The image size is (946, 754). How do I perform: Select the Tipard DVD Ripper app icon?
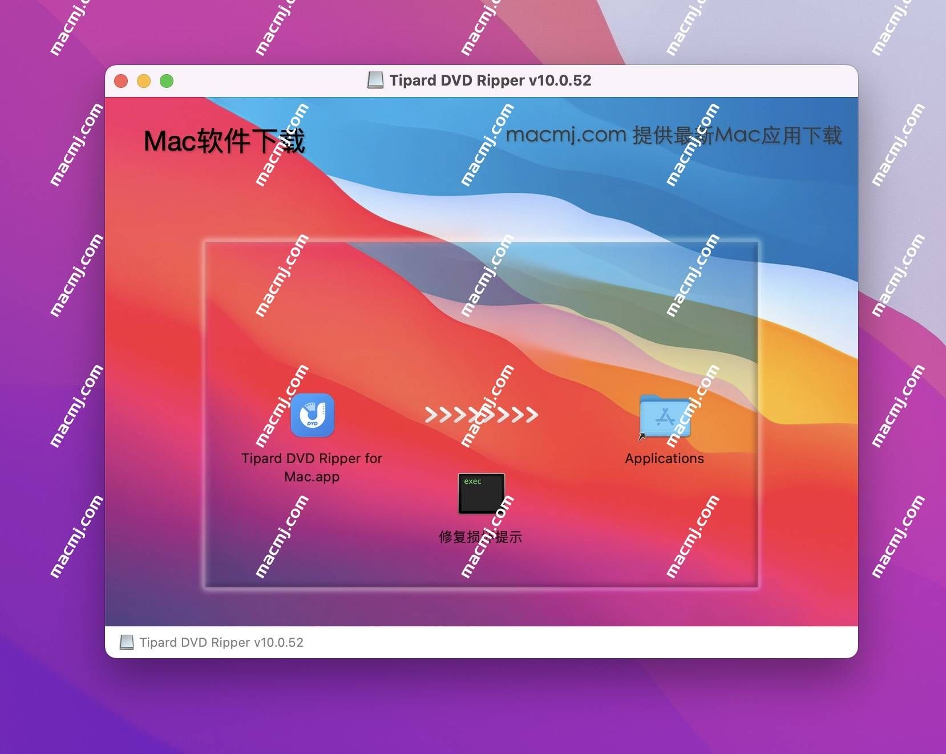312,415
